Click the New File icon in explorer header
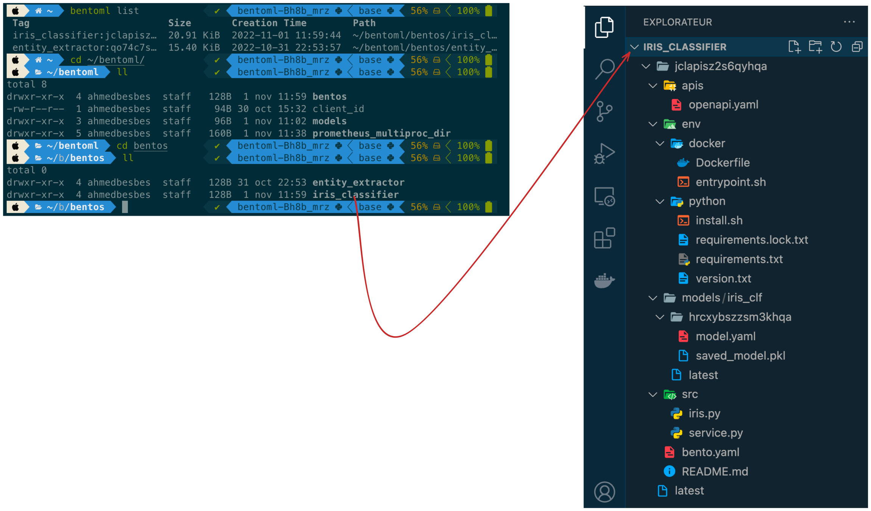871x511 pixels. (x=794, y=47)
